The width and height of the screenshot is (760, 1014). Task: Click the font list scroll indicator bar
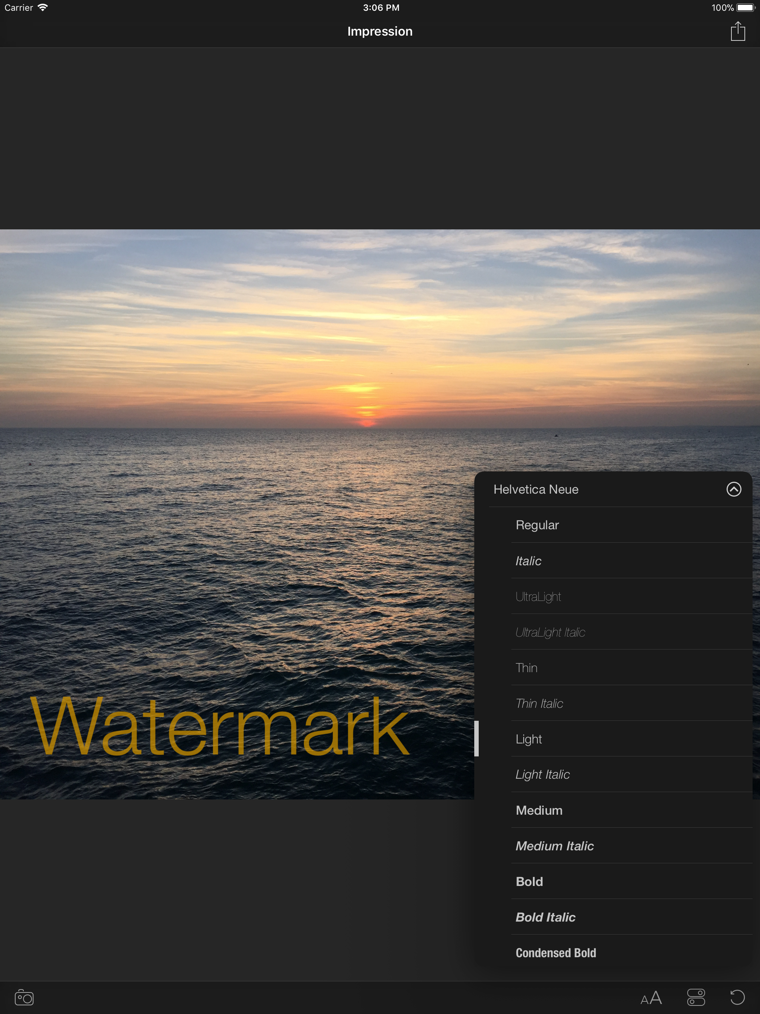tap(476, 738)
